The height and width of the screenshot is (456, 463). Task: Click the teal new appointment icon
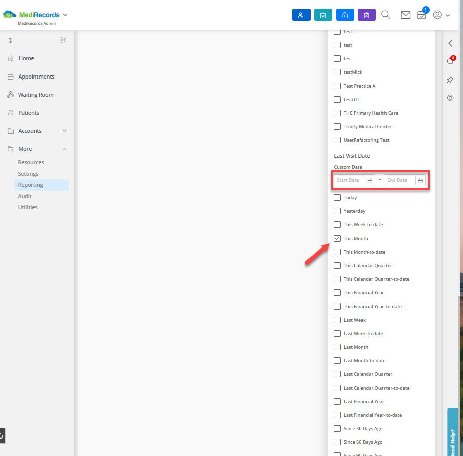(323, 15)
